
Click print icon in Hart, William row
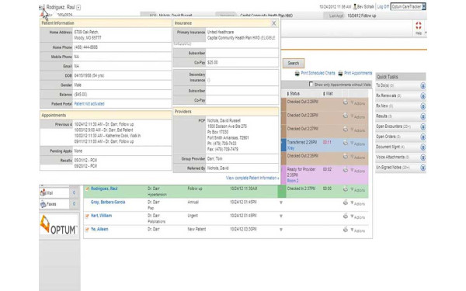tap(346, 216)
